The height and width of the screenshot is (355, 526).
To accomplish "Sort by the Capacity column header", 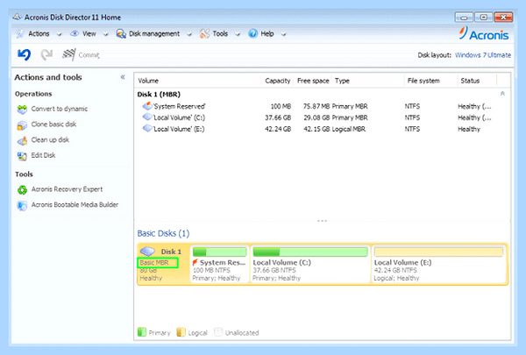I will coord(277,81).
